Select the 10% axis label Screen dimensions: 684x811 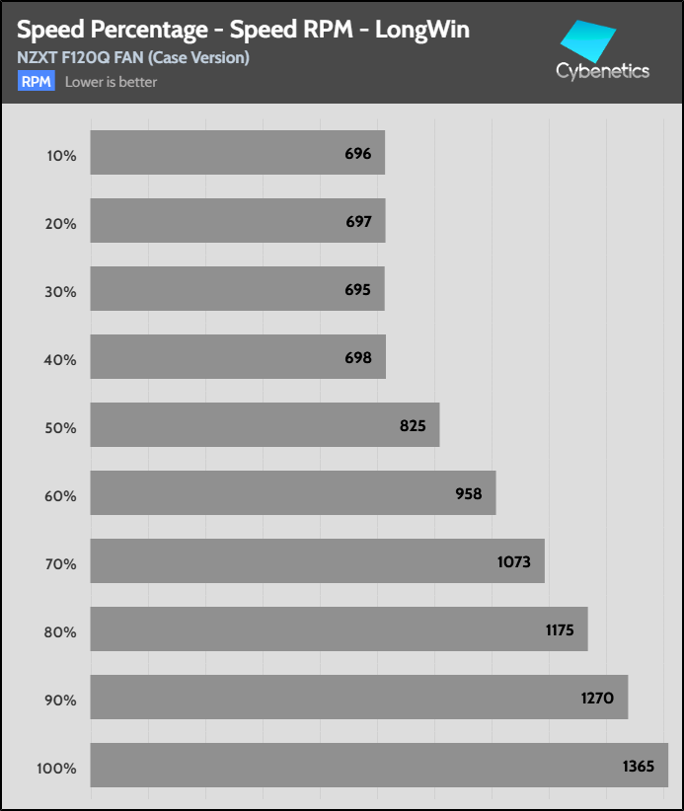coord(60,155)
